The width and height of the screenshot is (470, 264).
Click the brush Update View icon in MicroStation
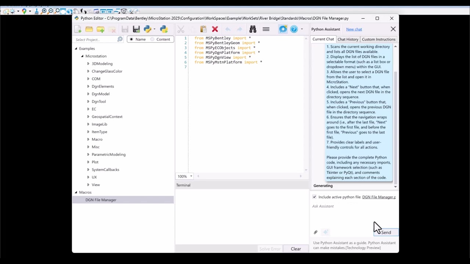point(36,11)
